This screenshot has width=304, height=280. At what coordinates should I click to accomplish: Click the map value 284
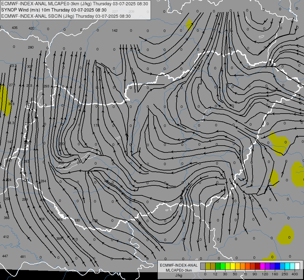click(x=43, y=181)
